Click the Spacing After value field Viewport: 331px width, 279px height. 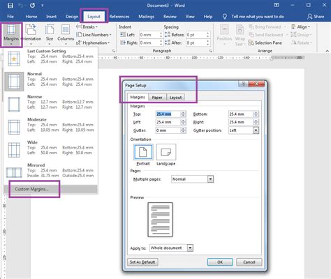[196, 43]
